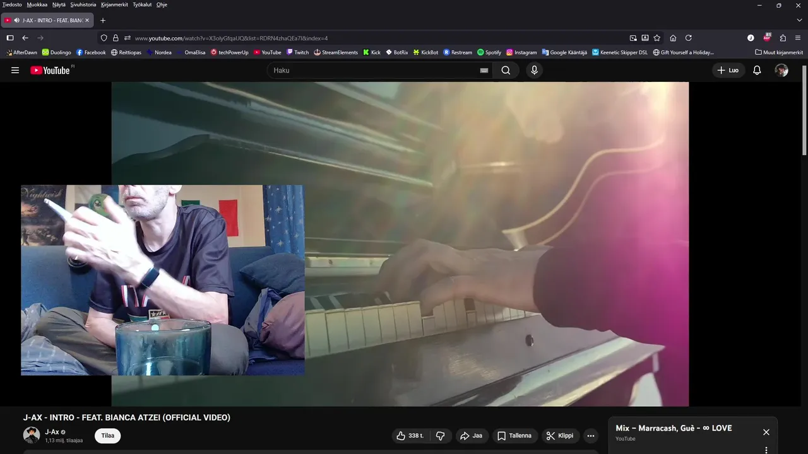The width and height of the screenshot is (808, 454).
Task: Open picture-in-picture from address bar
Action: pos(633,38)
